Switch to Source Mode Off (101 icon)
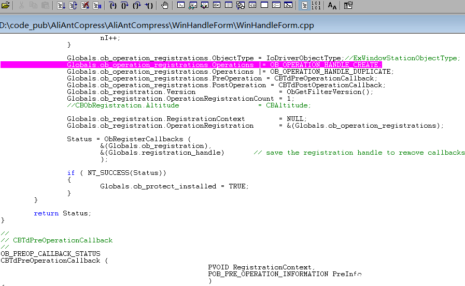Image resolution: width=465 pixels, height=286 pixels. coord(316,6)
